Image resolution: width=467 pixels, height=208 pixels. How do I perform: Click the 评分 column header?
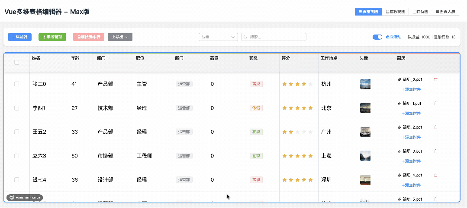pos(286,58)
